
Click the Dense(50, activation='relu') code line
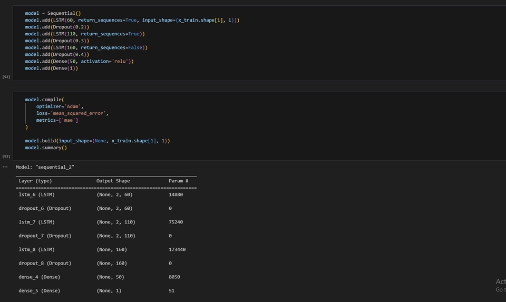80,61
